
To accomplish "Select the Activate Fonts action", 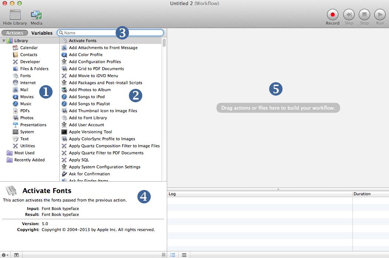I will tap(111, 41).
